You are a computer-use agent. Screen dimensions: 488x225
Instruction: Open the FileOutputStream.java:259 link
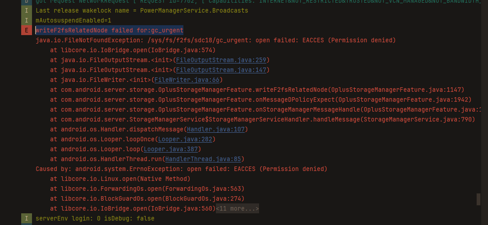(221, 60)
